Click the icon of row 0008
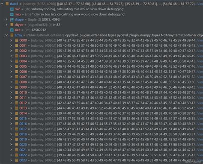Image resolution: width=203 pixels, height=164 pixels. point(17,82)
